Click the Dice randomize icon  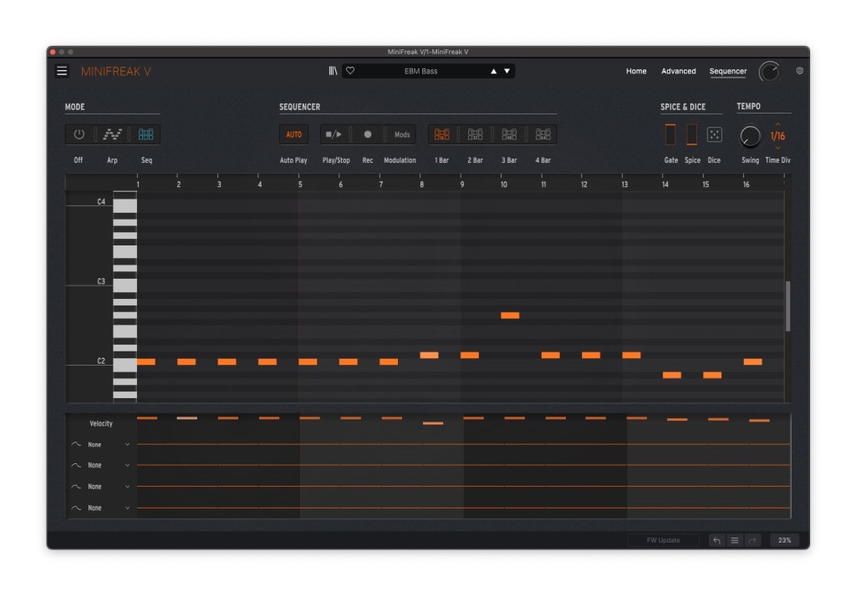click(x=714, y=134)
